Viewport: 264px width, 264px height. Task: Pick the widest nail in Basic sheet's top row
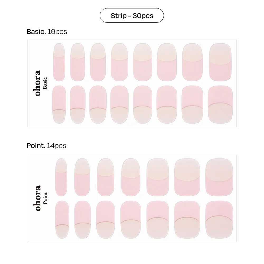220,62
